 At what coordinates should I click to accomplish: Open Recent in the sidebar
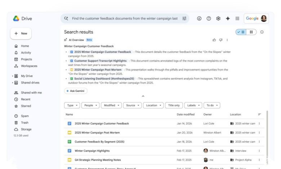(x=22, y=99)
